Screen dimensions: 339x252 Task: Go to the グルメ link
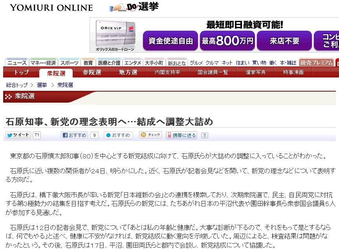click(196, 63)
